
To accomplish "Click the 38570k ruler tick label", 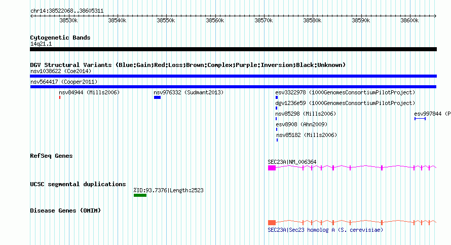I will pyautogui.click(x=264, y=20).
